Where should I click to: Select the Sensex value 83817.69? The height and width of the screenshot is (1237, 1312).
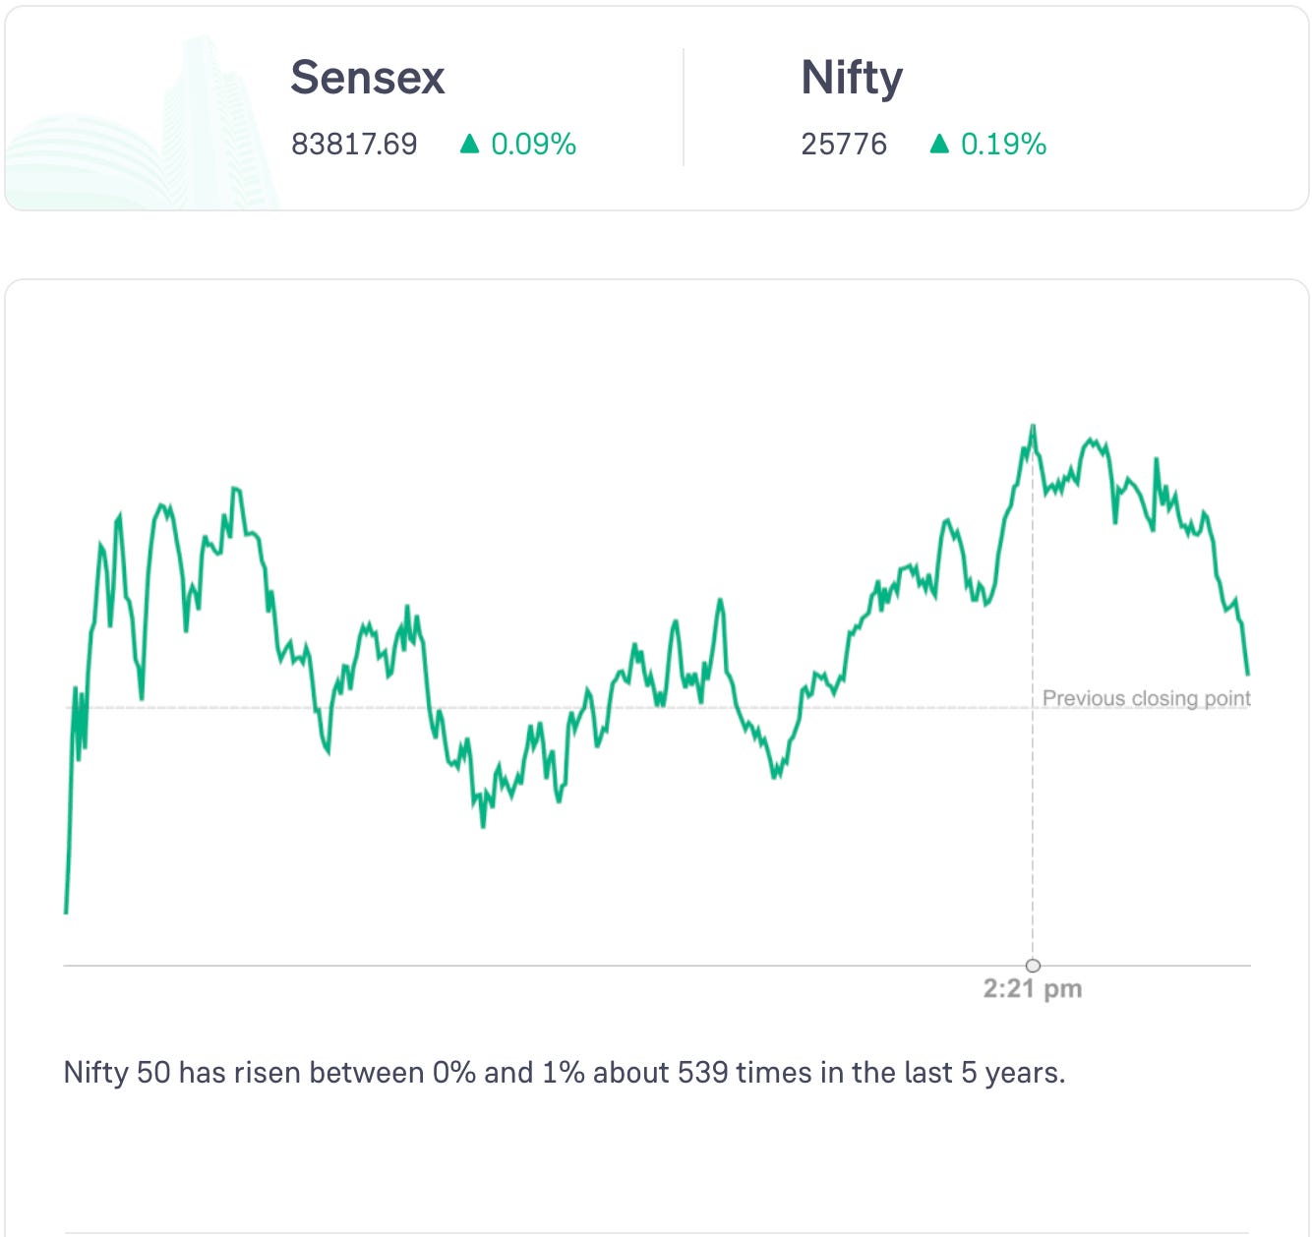click(354, 145)
